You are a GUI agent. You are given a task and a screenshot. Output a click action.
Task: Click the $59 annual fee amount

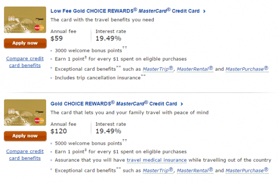(x=57, y=38)
